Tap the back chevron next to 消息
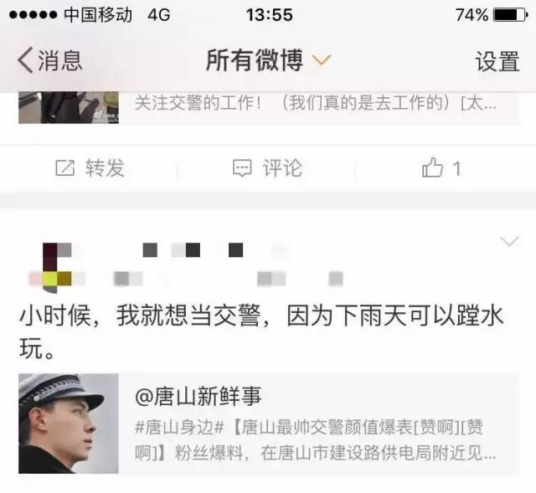Viewport: 536px width, 493px height. (25, 60)
